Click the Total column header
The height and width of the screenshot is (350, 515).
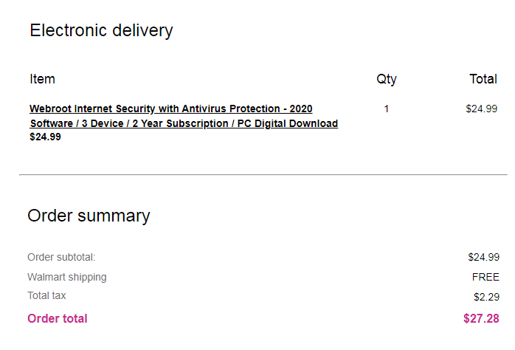(x=483, y=79)
